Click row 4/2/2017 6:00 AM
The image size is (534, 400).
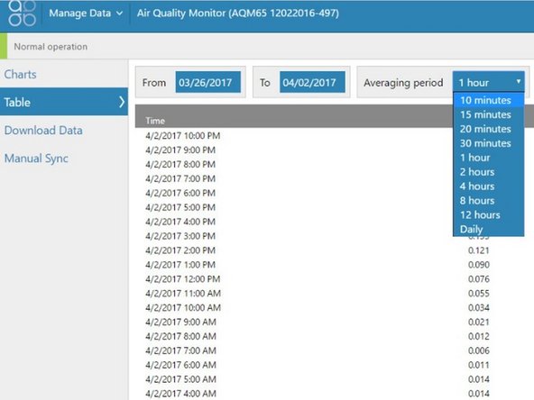click(x=180, y=365)
